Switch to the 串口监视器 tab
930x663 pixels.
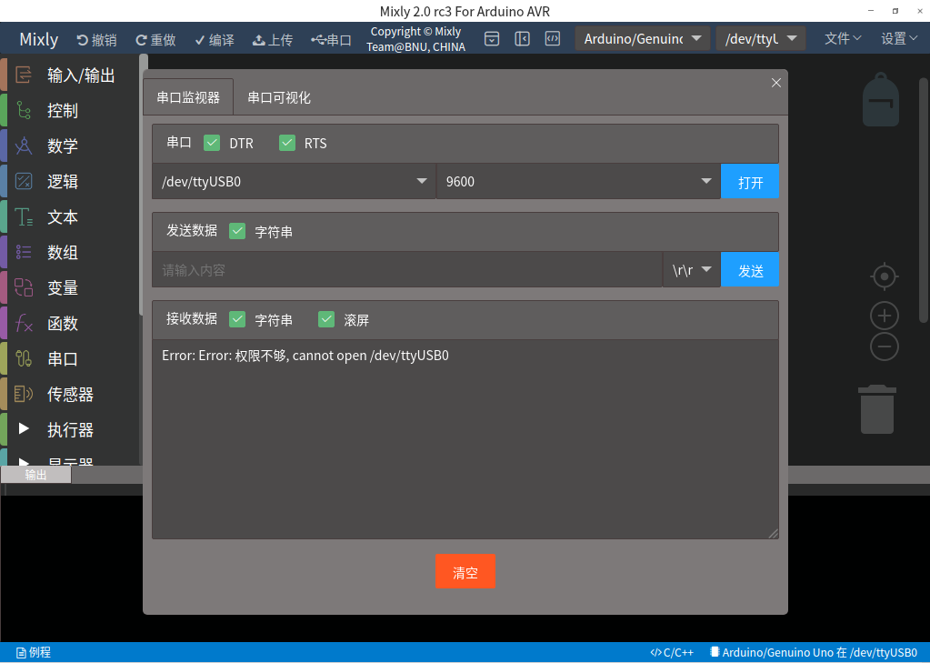(188, 97)
